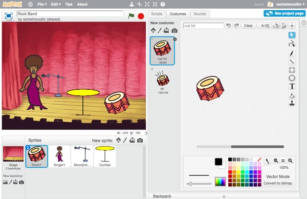Click Convert to bitmap button
The width and height of the screenshot is (307, 199).
278,183
